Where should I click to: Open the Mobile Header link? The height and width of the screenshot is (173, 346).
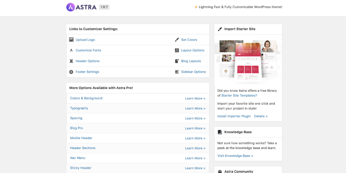81,138
